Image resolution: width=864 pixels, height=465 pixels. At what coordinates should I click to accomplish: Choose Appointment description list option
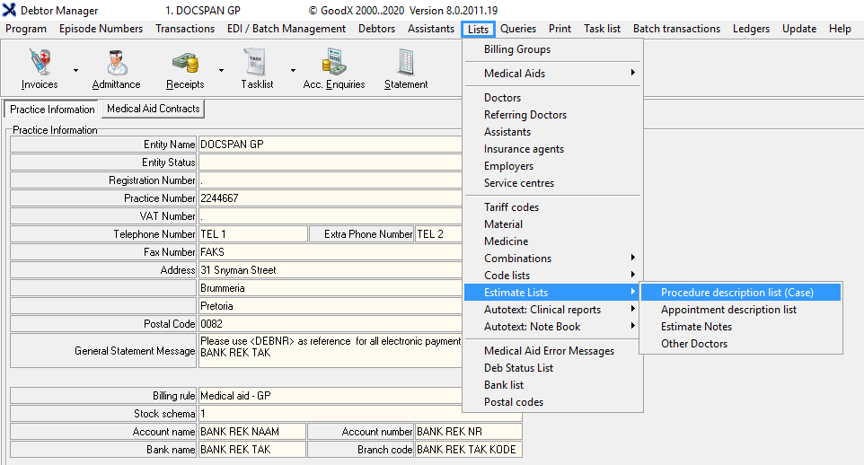[728, 310]
